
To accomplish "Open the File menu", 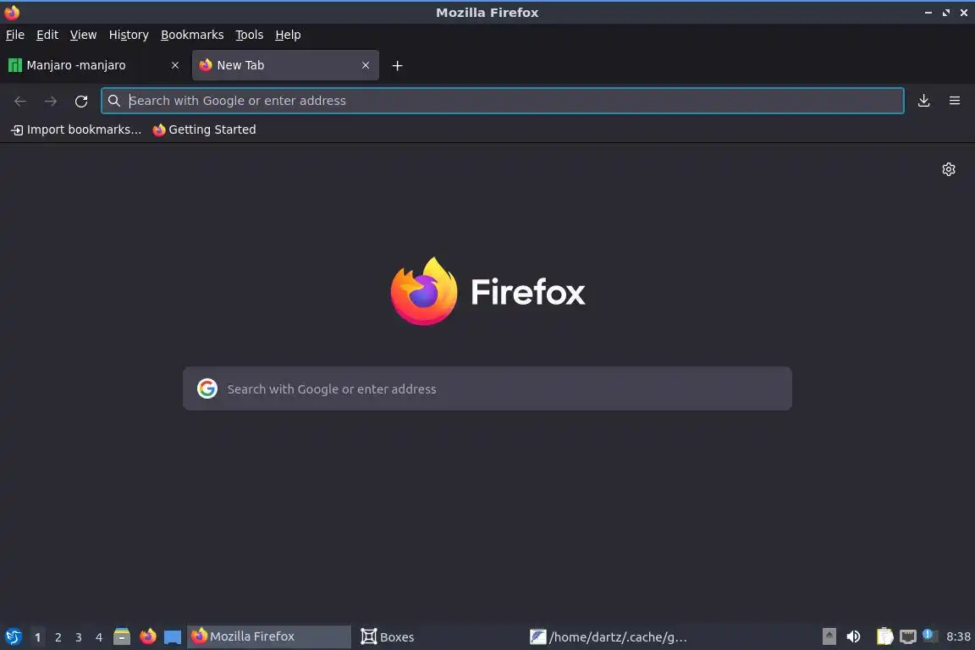I will [x=15, y=35].
